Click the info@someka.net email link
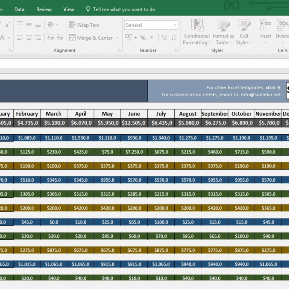289x289 pixels. [x=262, y=94]
